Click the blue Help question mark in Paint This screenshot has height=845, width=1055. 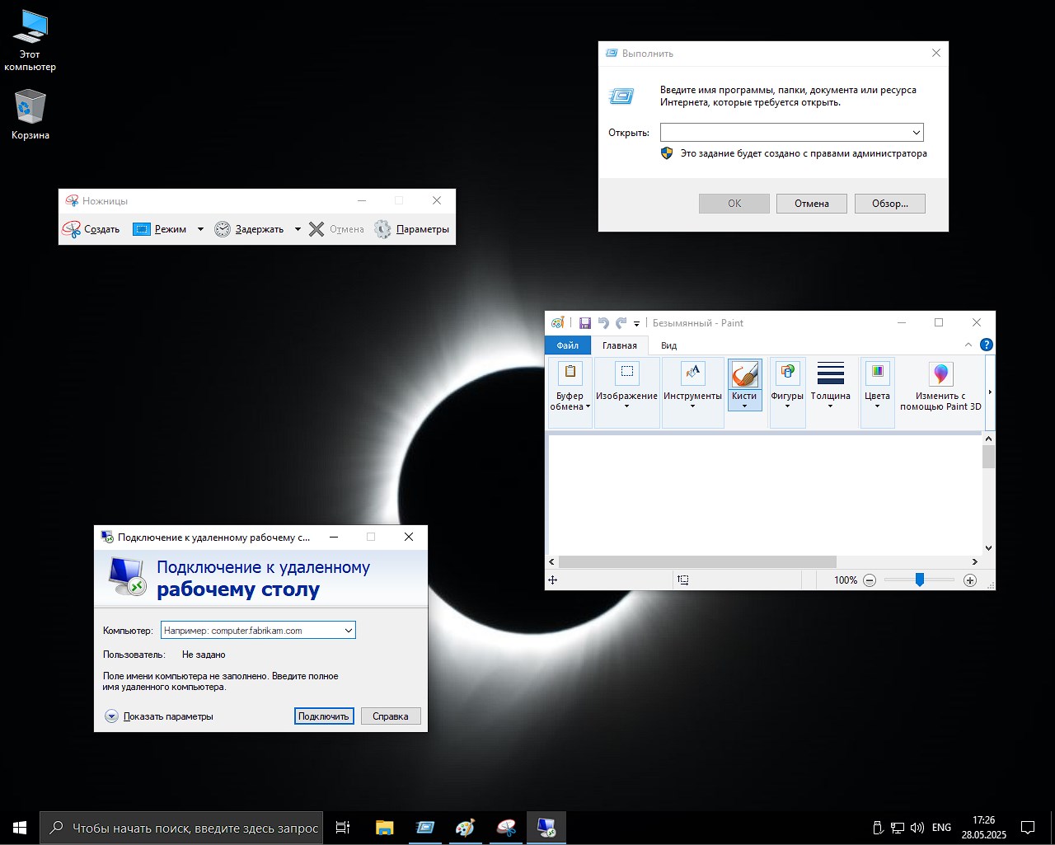pos(986,345)
